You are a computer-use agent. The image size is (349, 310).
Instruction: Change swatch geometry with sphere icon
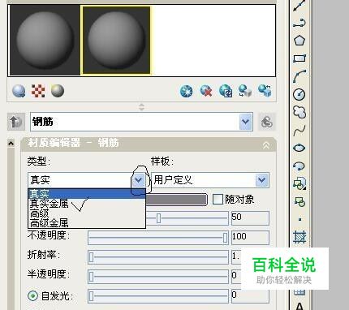coord(19,91)
